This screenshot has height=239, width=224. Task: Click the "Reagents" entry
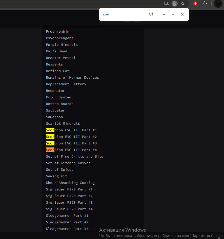tap(54, 64)
